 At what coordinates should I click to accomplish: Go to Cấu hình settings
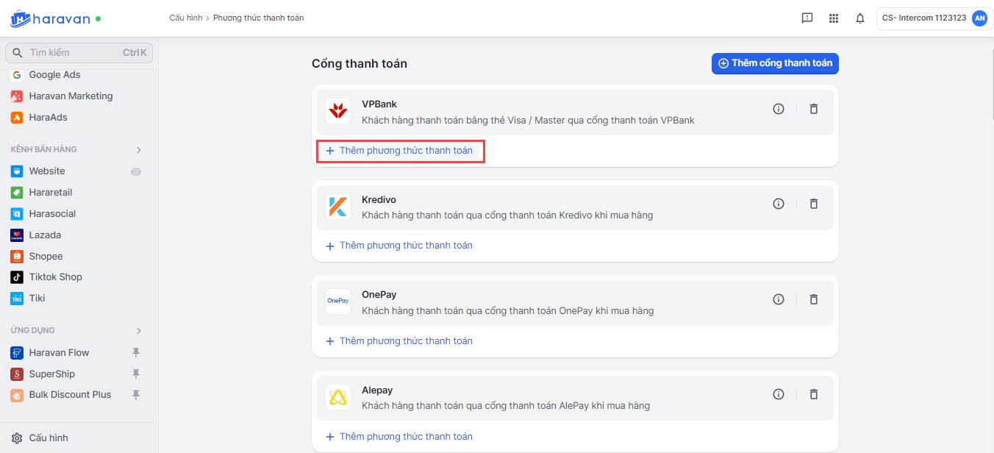click(x=48, y=438)
